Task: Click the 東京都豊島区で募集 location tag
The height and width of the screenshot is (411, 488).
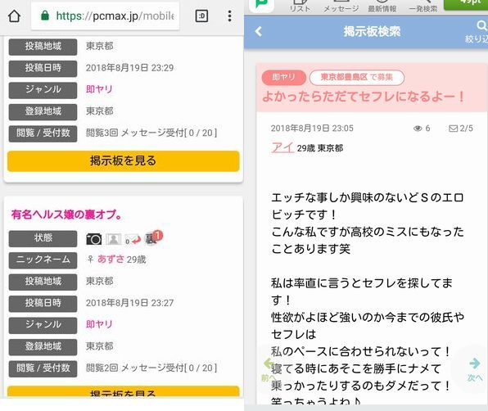Action: click(x=357, y=77)
